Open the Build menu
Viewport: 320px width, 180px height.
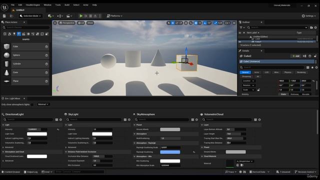pyautogui.click(x=67, y=5)
